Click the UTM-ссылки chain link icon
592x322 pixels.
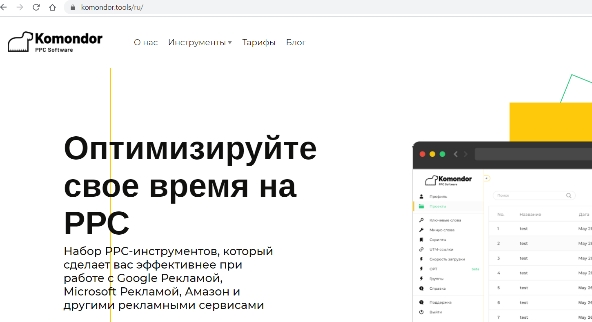tap(421, 250)
